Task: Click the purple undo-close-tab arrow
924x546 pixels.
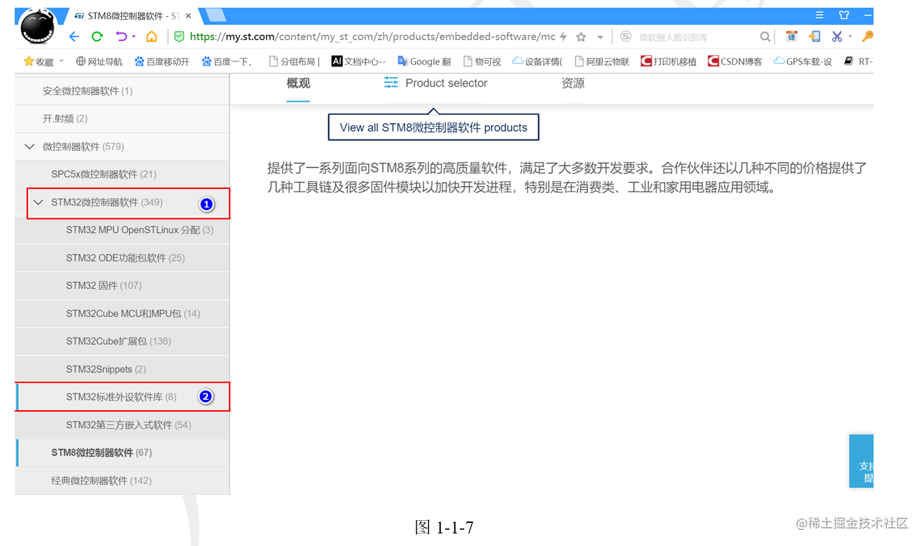Action: (x=121, y=36)
